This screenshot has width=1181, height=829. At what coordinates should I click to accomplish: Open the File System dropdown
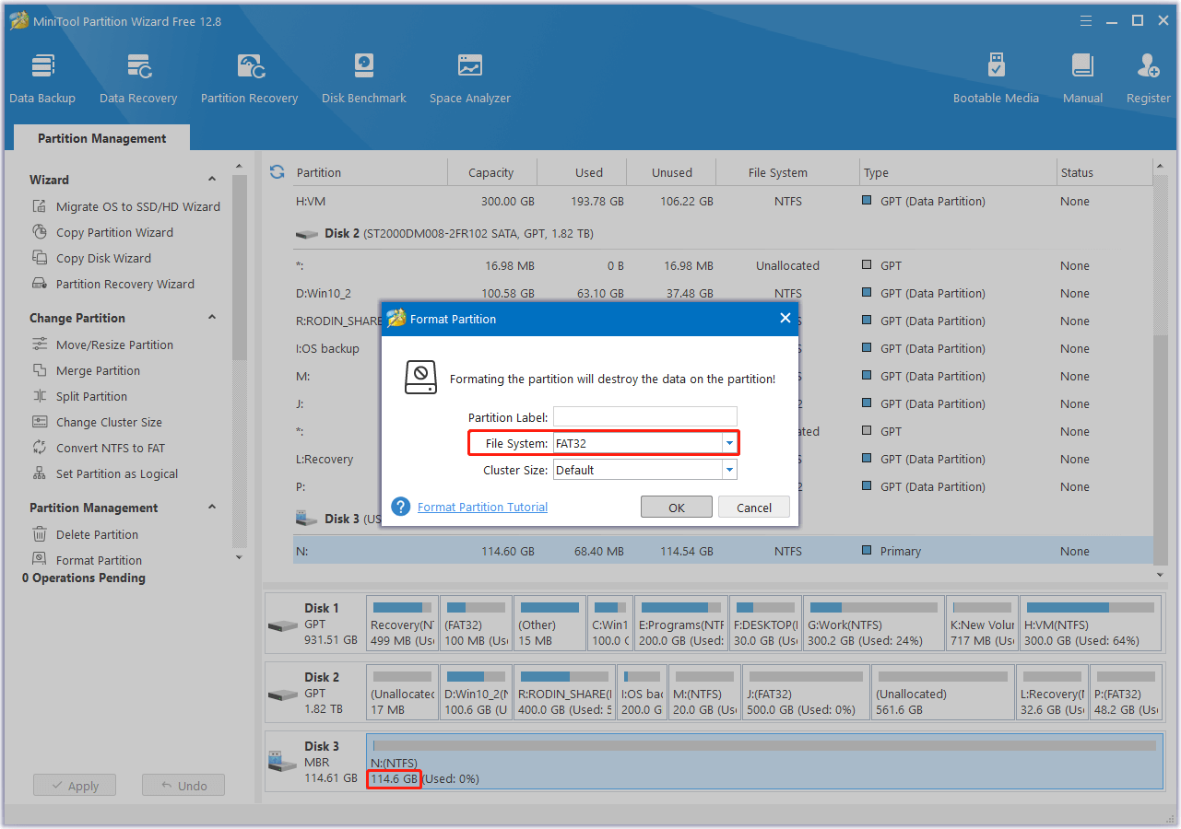pos(729,443)
